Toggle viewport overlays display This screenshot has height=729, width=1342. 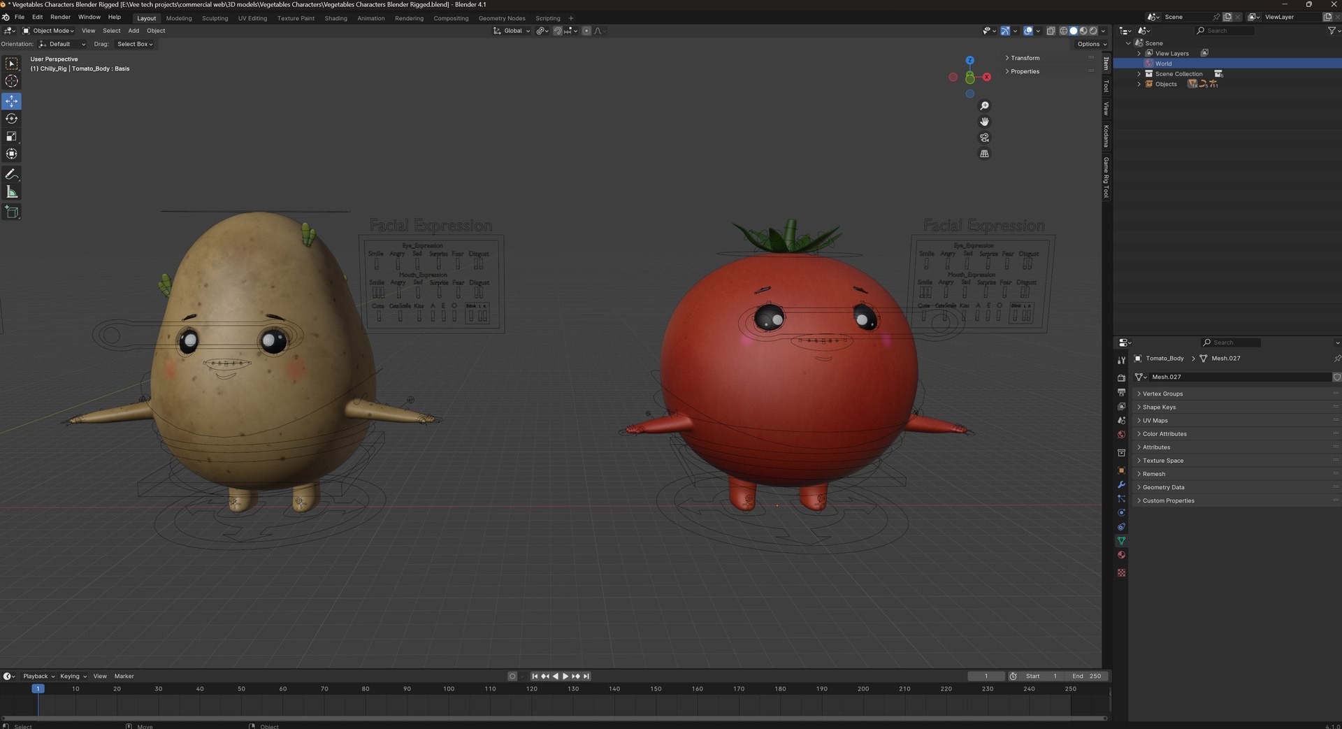pyautogui.click(x=1028, y=31)
